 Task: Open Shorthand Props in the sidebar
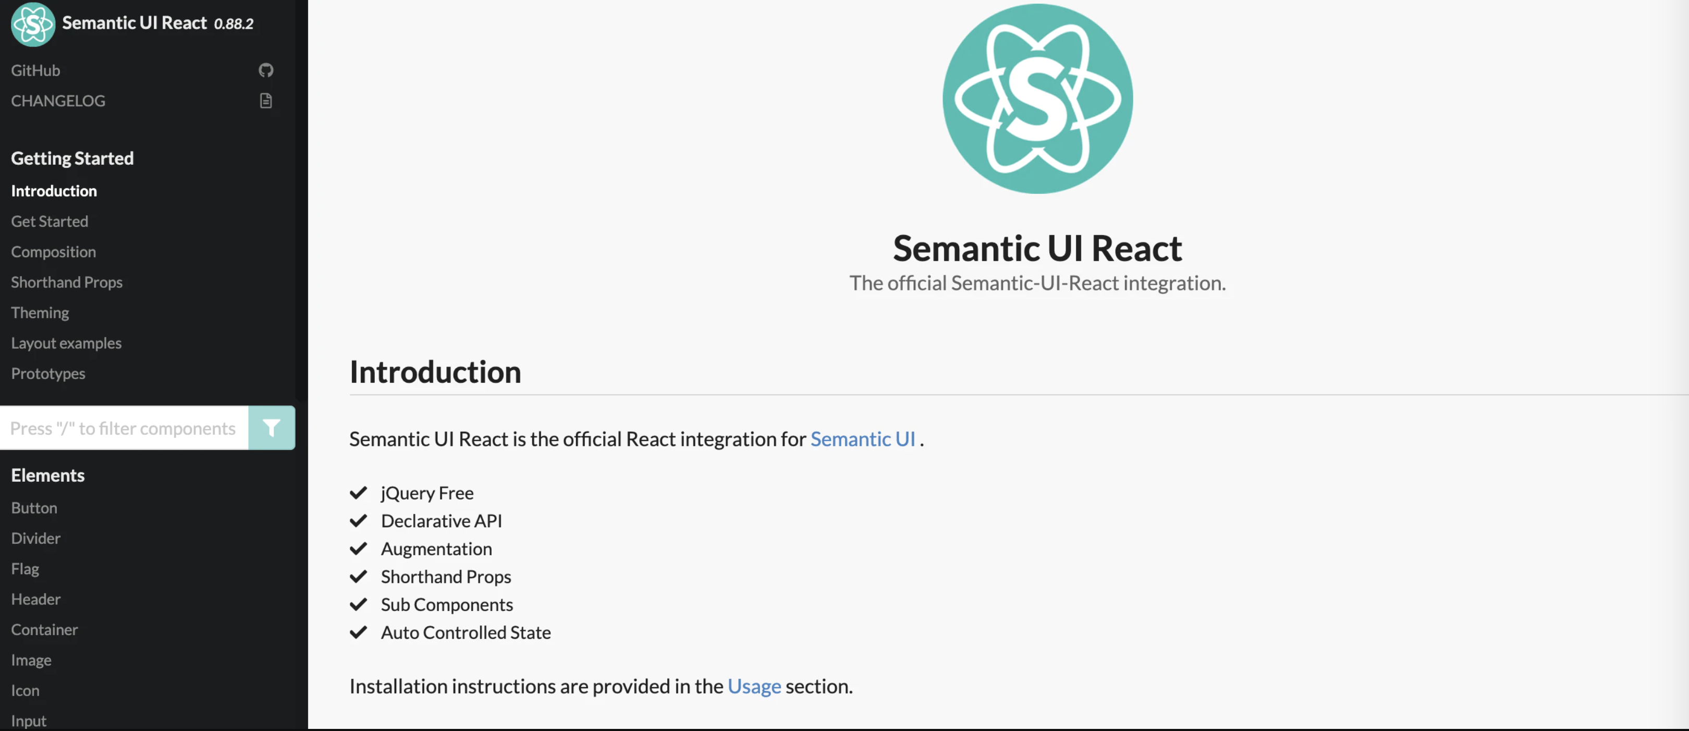[x=67, y=282]
